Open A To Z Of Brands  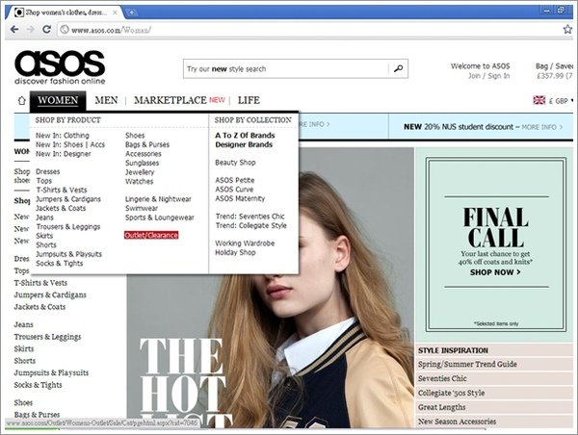245,135
